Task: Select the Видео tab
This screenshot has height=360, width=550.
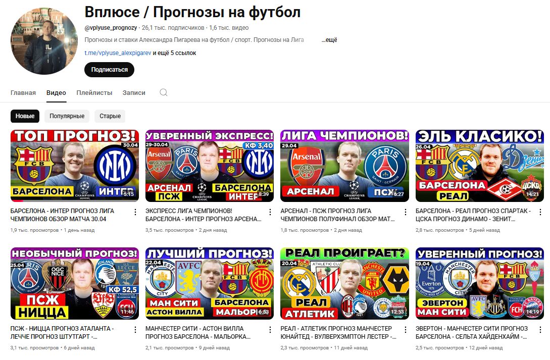Action: pos(56,93)
